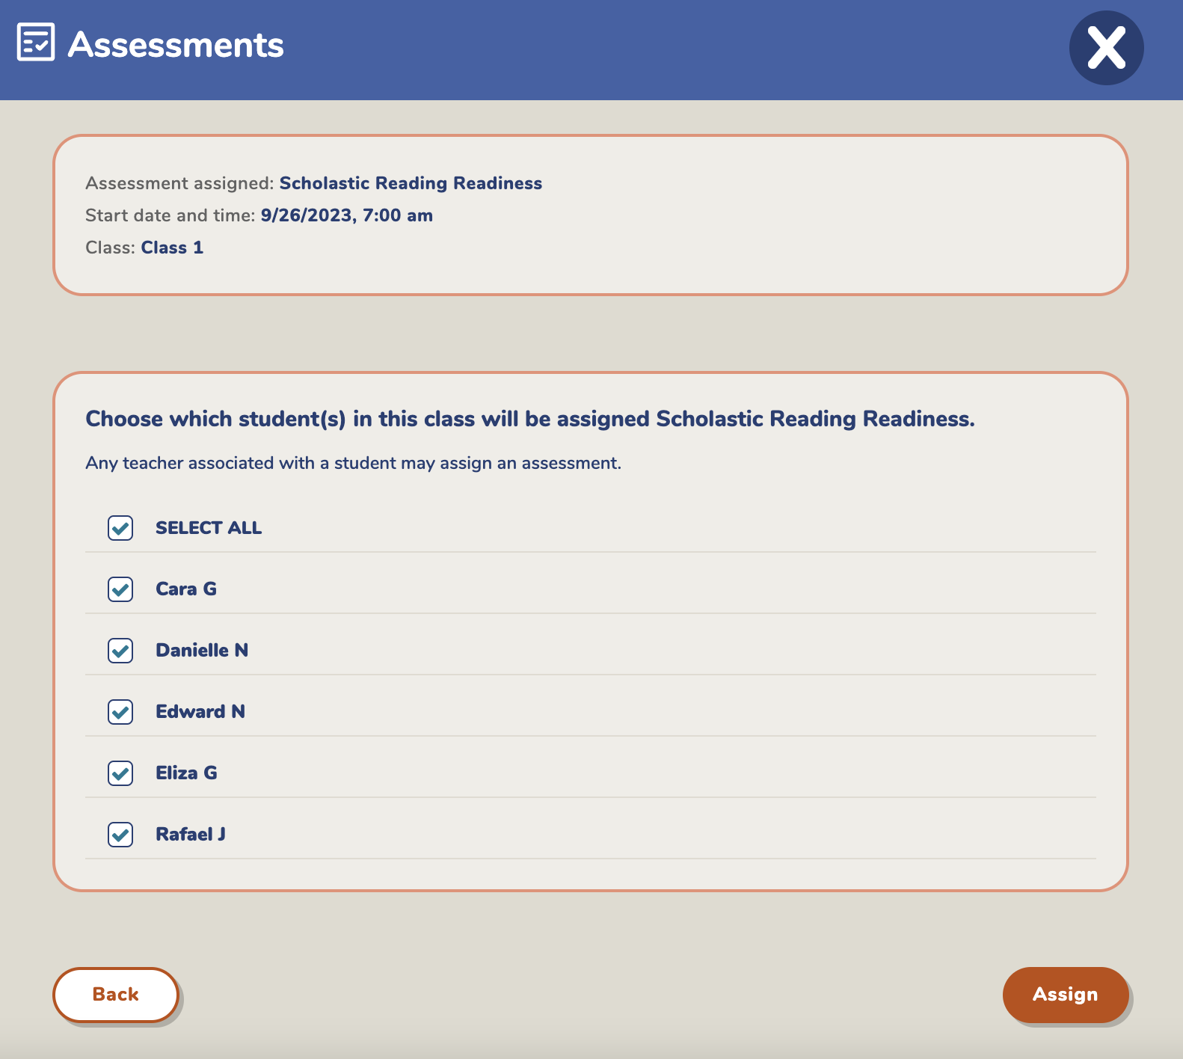This screenshot has width=1183, height=1059.
Task: Go back with the Back button
Action: point(116,995)
